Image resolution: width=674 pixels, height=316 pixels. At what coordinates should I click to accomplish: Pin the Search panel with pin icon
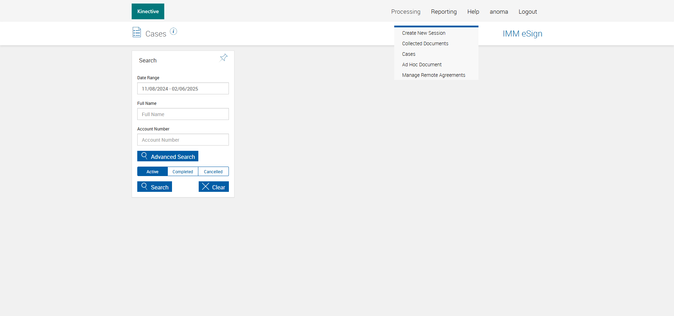224,58
